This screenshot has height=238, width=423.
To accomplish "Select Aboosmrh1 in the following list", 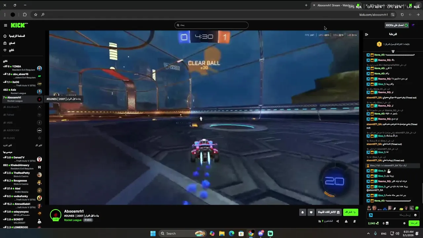I will (22, 99).
